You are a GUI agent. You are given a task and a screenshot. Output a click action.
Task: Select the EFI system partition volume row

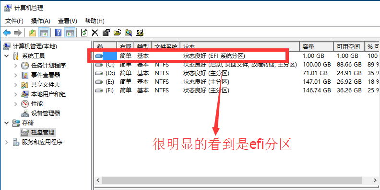(x=237, y=56)
